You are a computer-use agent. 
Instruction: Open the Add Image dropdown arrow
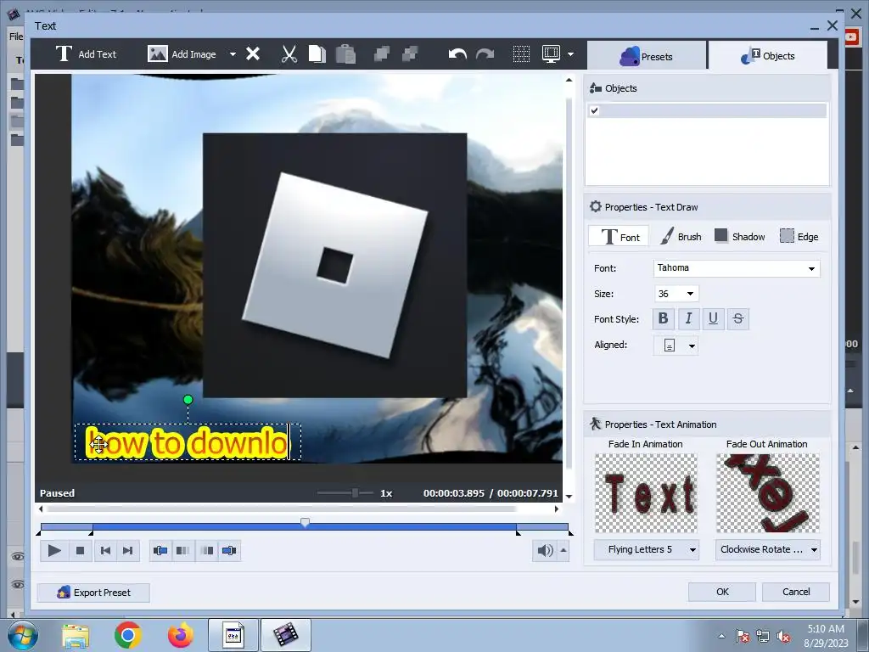coord(233,54)
